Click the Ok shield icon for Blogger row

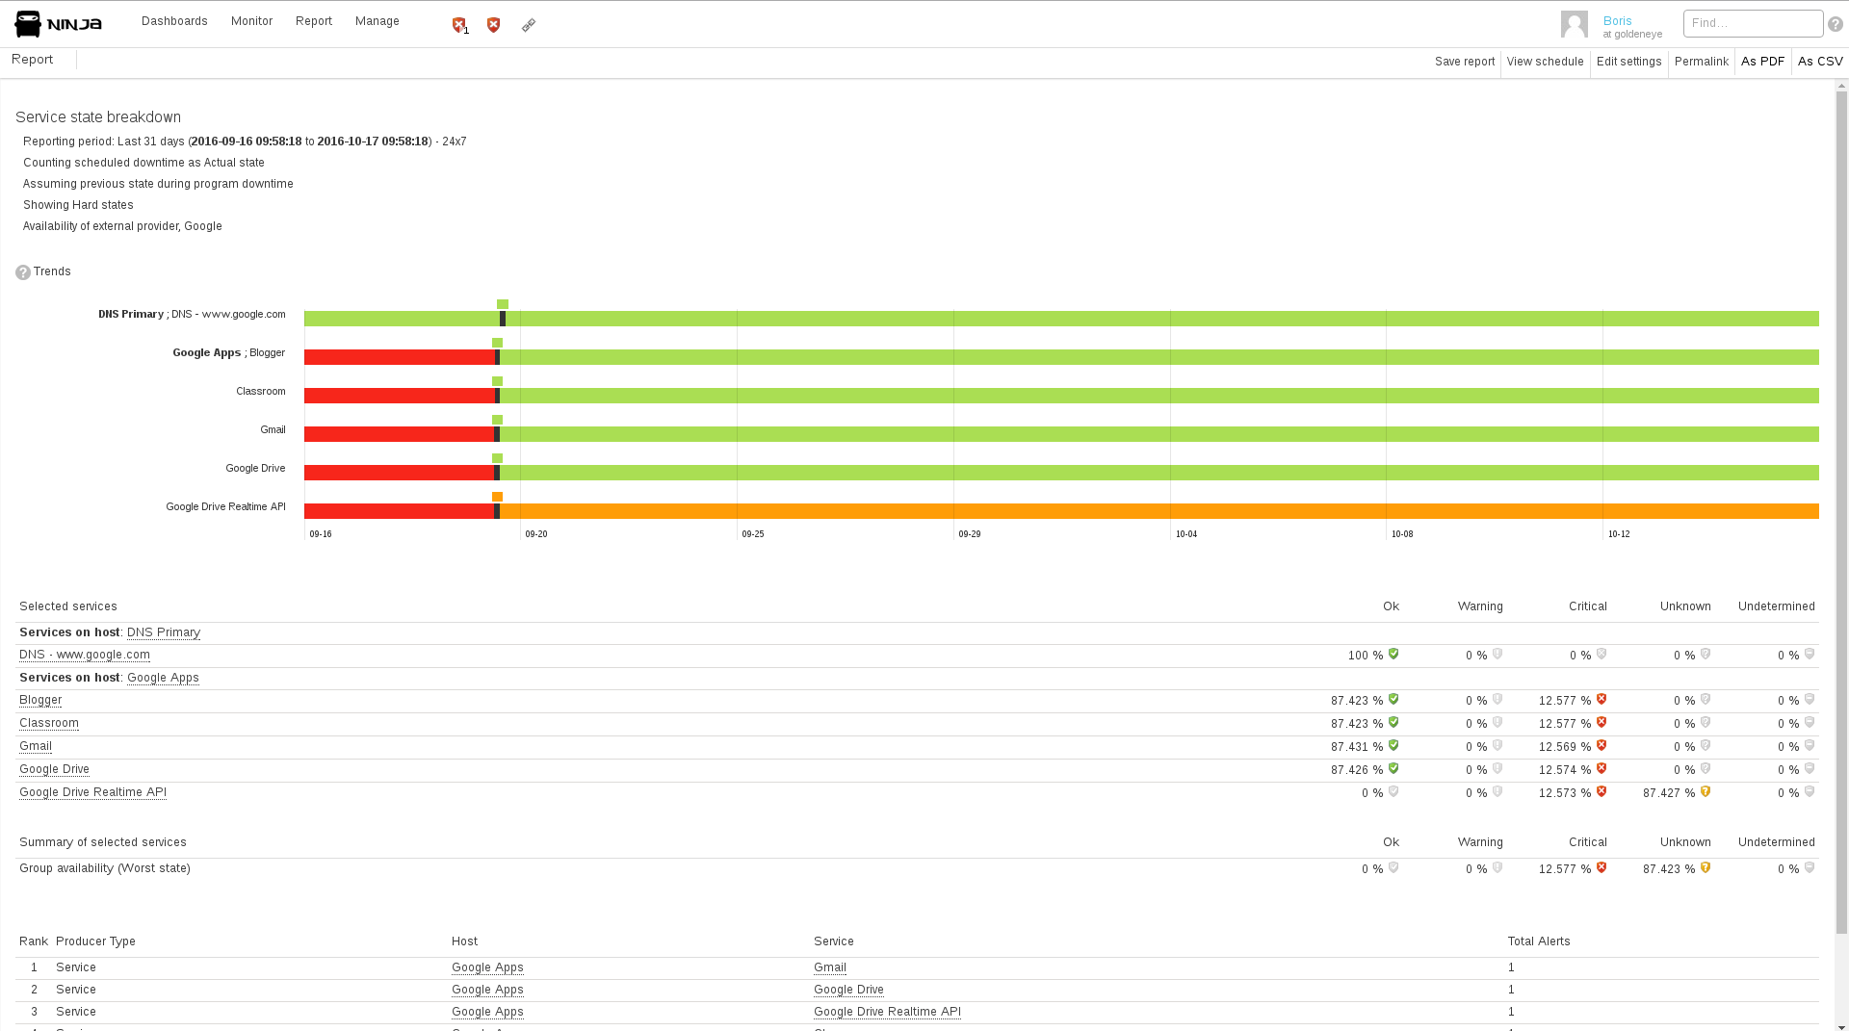(1393, 700)
